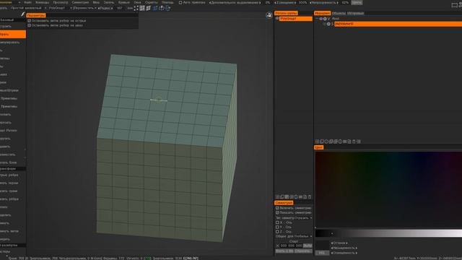Click the grayscale brightness gradient bar

[388, 233]
